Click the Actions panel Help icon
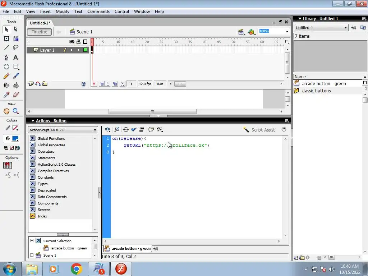 pyautogui.click(x=284, y=129)
